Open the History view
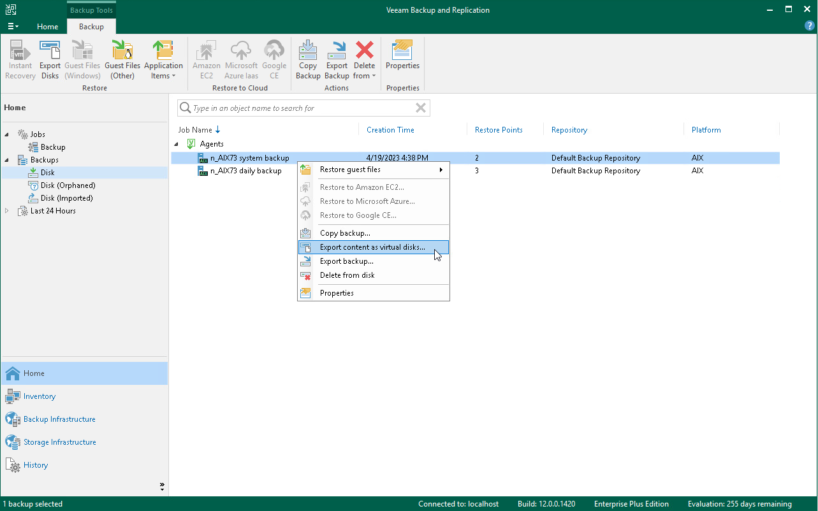818x511 pixels. point(84,465)
